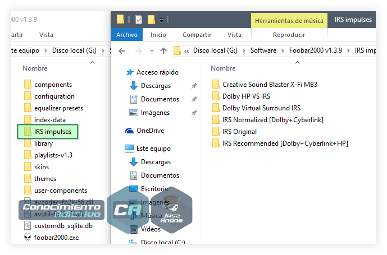
Task: Select Dolby Virtual Surround IRS folder
Action: [x=256, y=108]
